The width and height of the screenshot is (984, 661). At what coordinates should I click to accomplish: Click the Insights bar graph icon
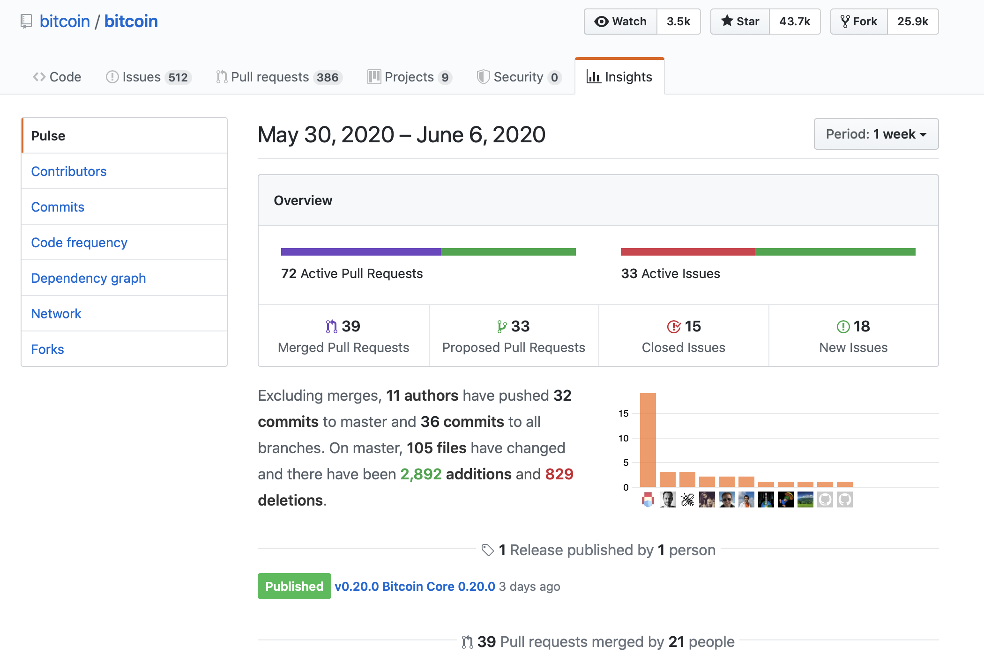(x=593, y=77)
